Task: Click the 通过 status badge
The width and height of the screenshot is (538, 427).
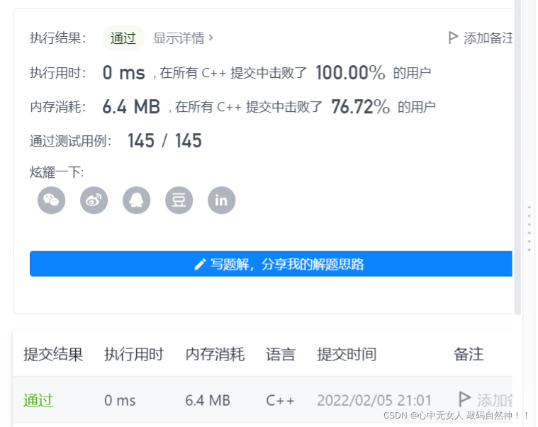Action: pyautogui.click(x=123, y=38)
